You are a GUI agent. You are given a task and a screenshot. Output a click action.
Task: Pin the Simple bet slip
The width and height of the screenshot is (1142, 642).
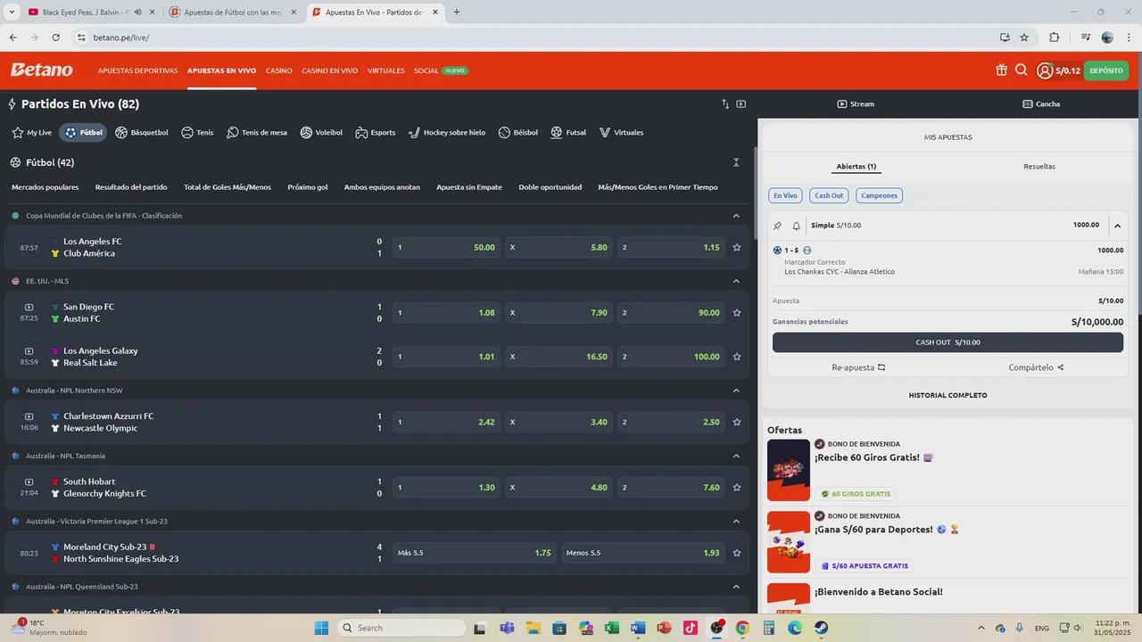point(777,226)
